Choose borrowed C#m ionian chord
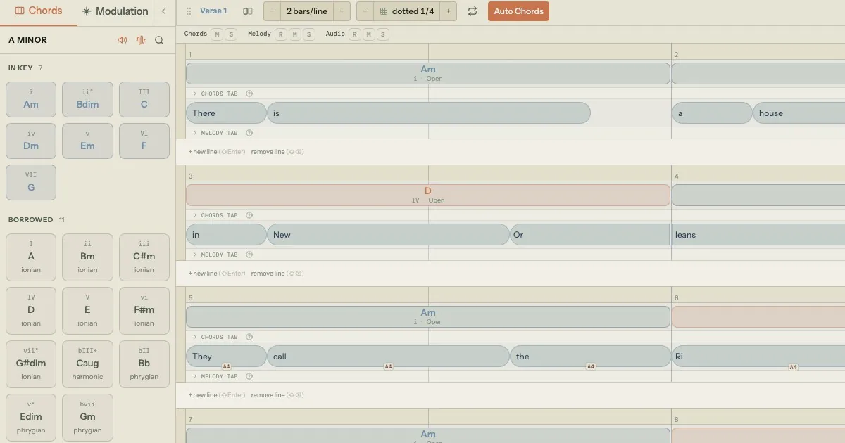This screenshot has height=443, width=845. (x=144, y=257)
